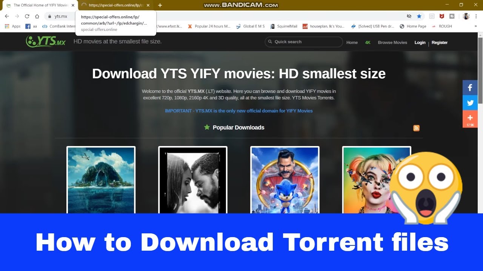Click the crossed-out eye icon in address bar
Viewport: 483px width, 271px height.
click(x=409, y=16)
